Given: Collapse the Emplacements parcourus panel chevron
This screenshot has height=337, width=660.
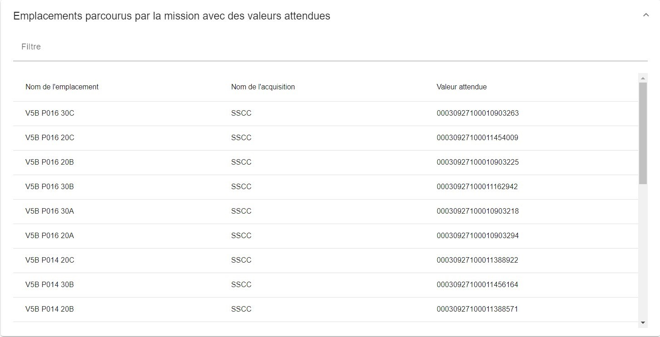Looking at the screenshot, I should coord(646,15).
